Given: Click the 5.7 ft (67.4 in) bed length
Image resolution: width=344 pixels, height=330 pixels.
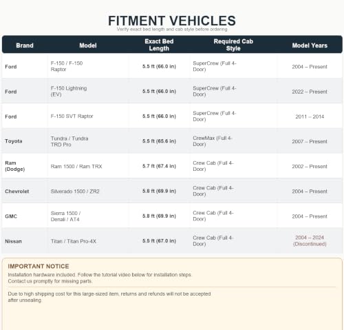Looking at the screenshot, I should [x=159, y=166].
